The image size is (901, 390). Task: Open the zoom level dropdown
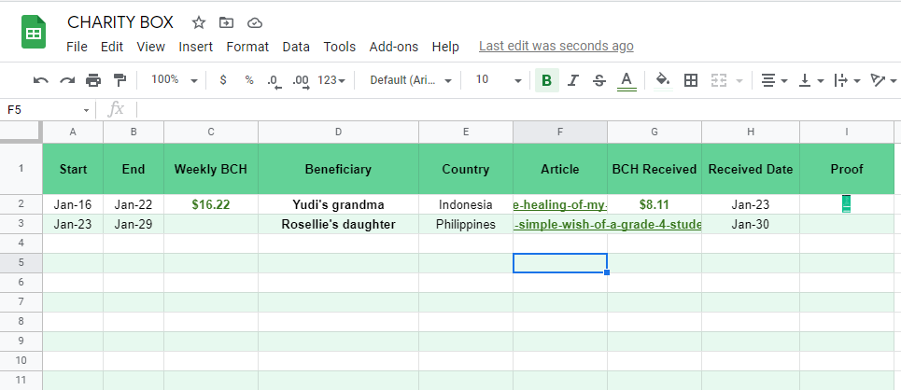pos(174,80)
